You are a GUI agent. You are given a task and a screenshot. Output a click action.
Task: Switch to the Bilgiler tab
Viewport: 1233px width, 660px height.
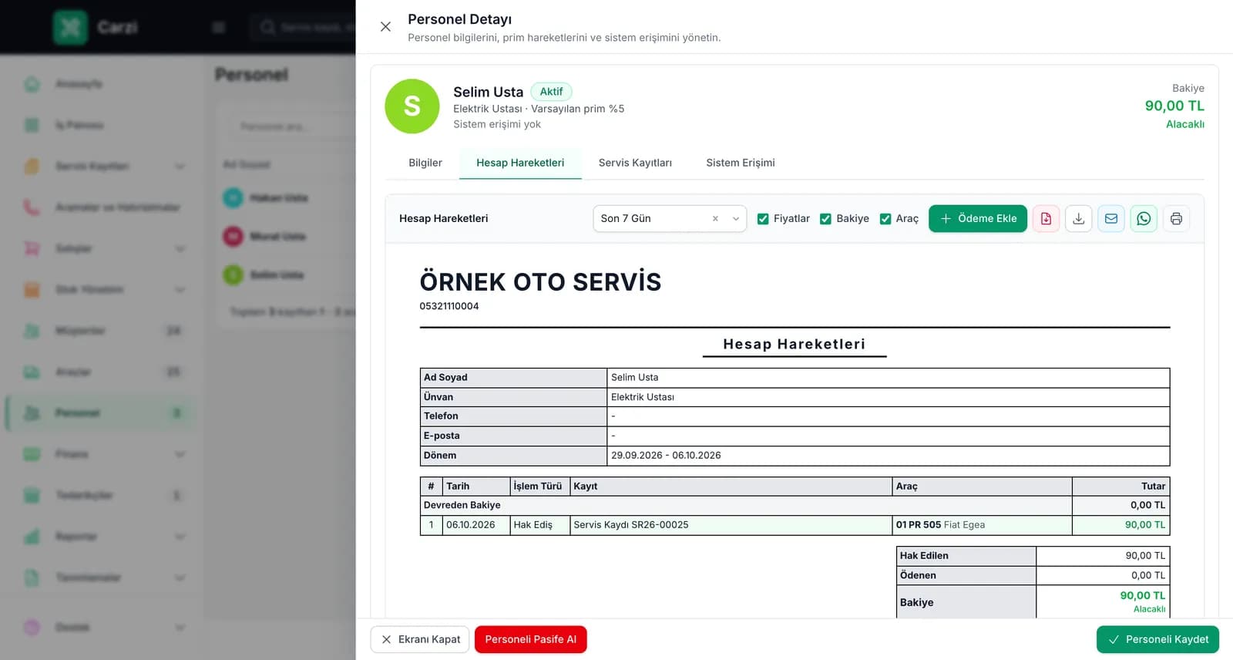[425, 163]
